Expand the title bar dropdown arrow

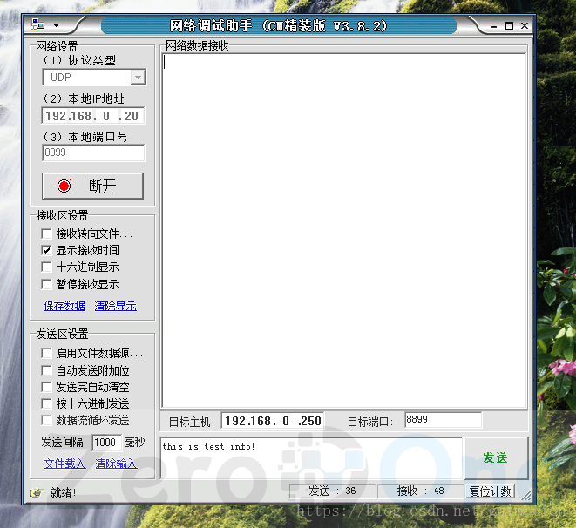click(56, 25)
